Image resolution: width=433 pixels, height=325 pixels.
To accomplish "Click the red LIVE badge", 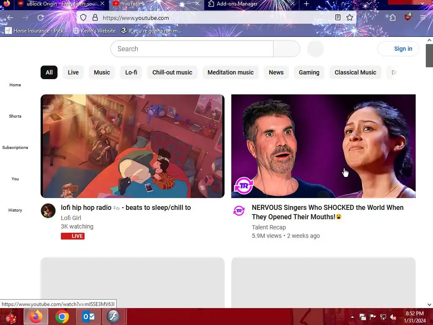I will (73, 236).
